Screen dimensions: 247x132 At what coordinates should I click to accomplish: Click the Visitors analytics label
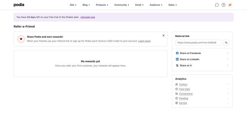pyautogui.click(x=183, y=84)
